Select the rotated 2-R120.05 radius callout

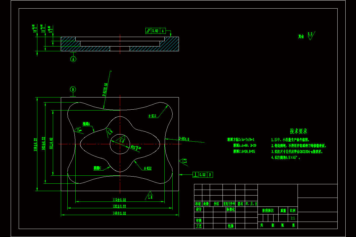point(105,89)
